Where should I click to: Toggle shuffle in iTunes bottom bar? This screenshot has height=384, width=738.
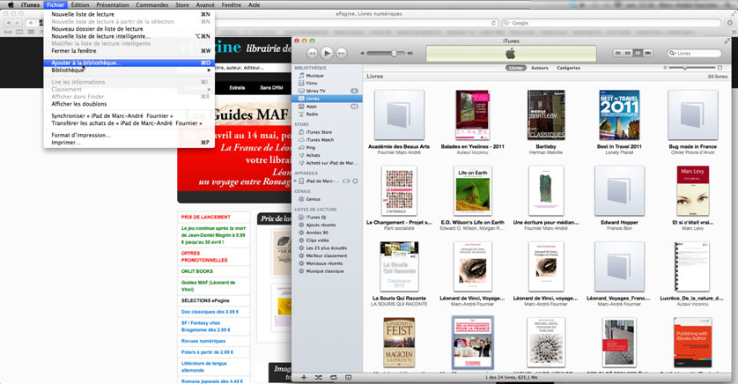(x=319, y=378)
